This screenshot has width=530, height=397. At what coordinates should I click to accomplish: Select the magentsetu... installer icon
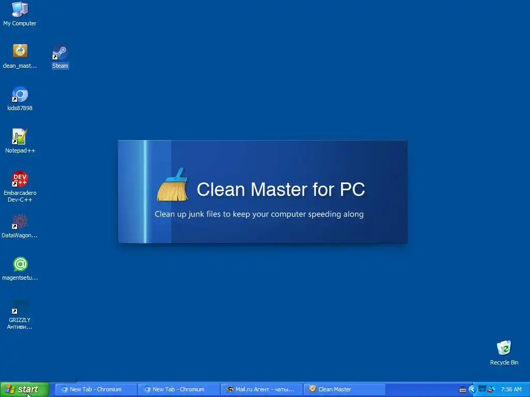(20, 269)
